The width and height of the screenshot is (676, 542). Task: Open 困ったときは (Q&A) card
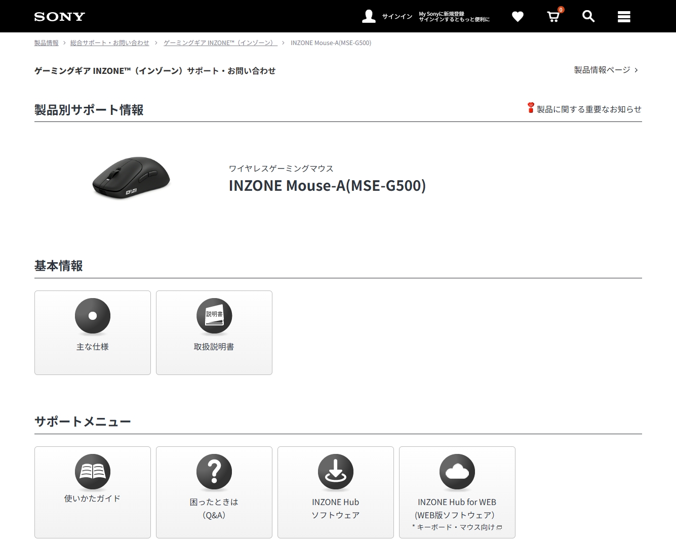pos(214,492)
